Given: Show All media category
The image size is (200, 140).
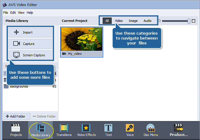Looking at the screenshot, I should click(x=107, y=21).
